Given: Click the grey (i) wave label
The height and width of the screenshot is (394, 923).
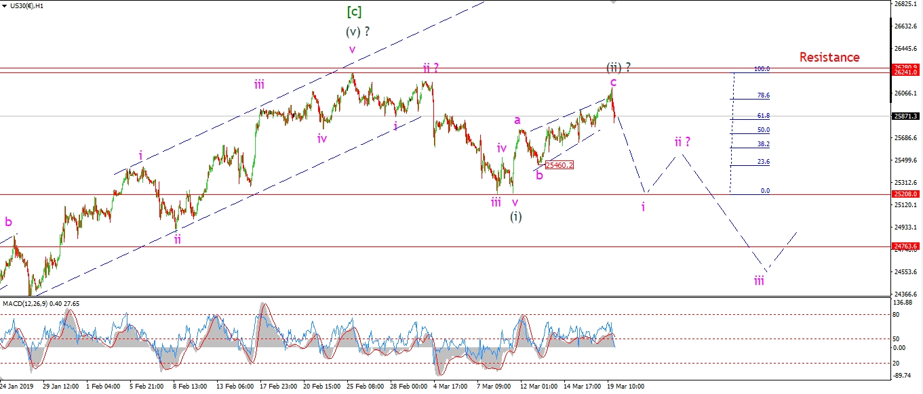Looking at the screenshot, I should coord(516,217).
